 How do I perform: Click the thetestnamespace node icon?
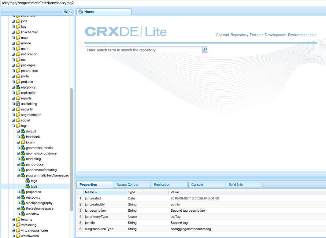click(x=23, y=208)
